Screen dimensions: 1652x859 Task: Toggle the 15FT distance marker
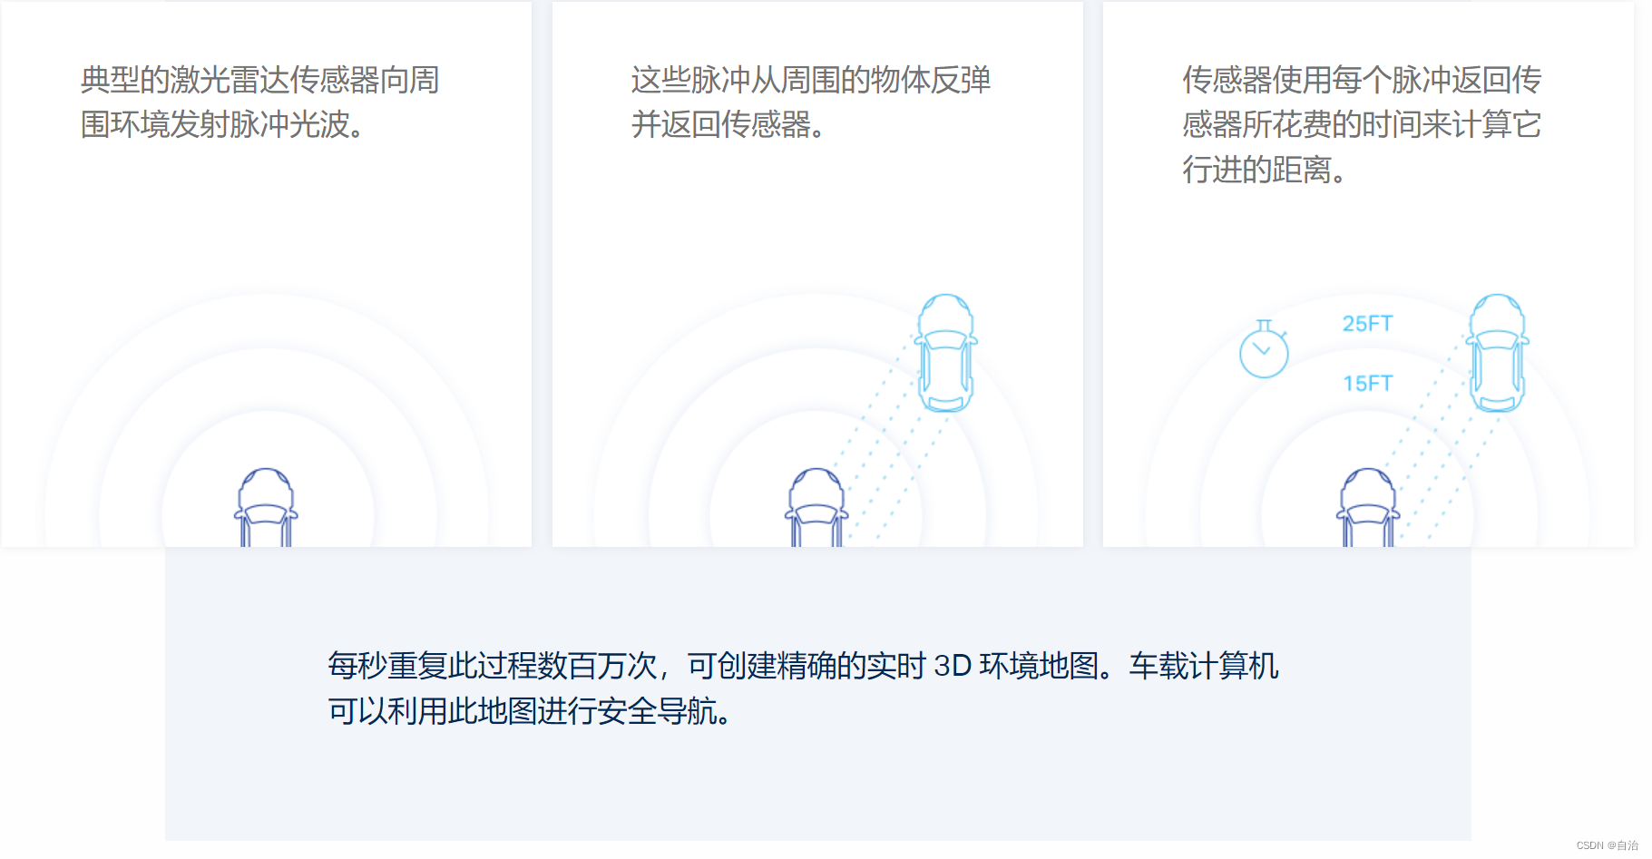[1366, 383]
